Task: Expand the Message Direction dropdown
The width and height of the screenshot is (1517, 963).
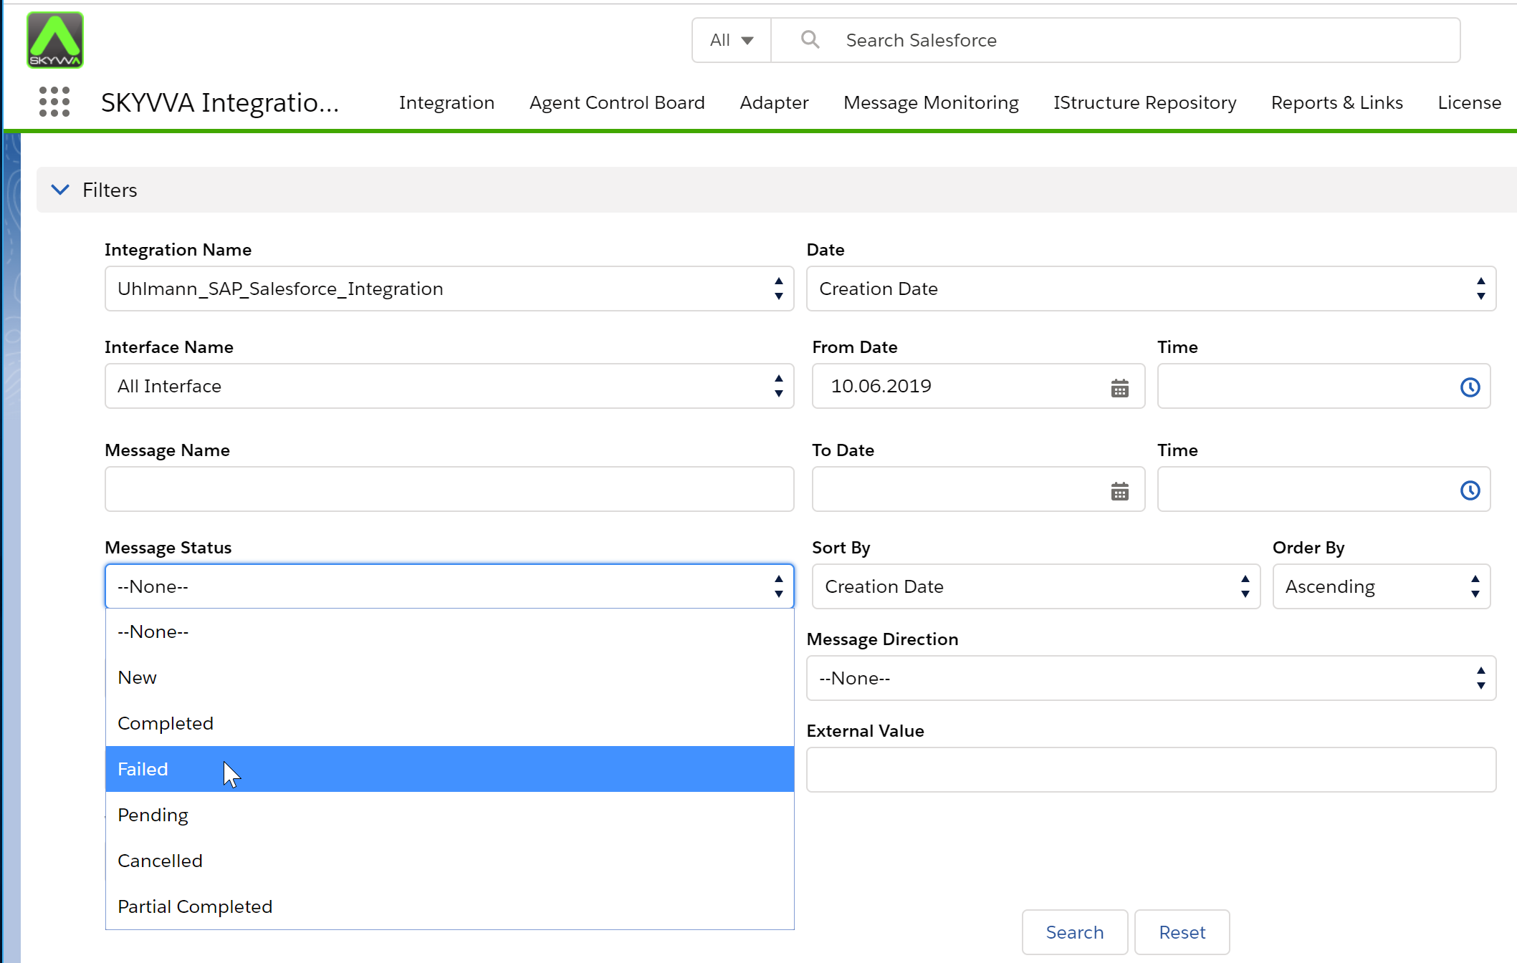Action: [1150, 678]
